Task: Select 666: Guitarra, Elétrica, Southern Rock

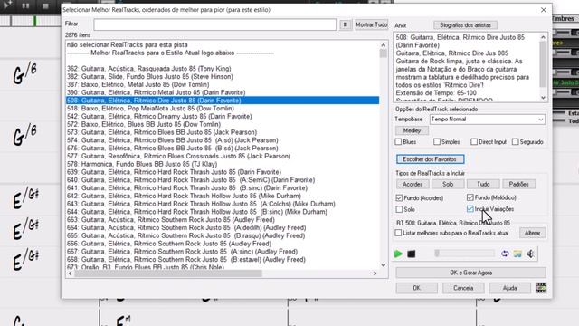Action: click(169, 244)
